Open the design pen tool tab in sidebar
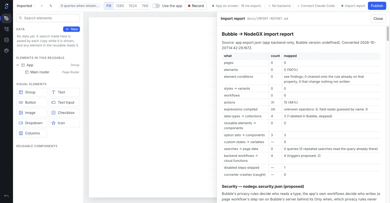 [x=6, y=18]
